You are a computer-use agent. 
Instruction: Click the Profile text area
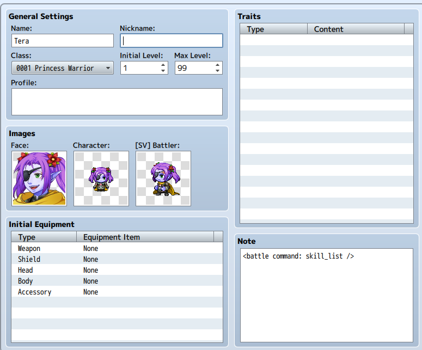point(117,102)
